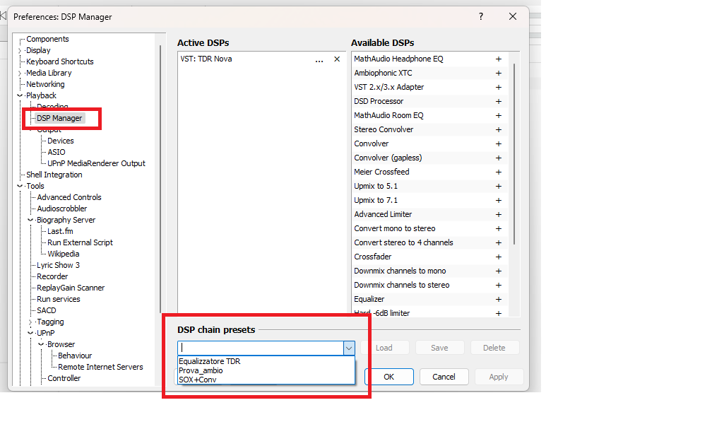Add VST 2.x/3.x Adapter via plus icon
712x446 pixels.
click(498, 87)
